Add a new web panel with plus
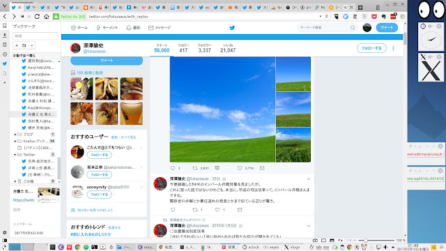This screenshot has width=446, height=251. click(5, 82)
